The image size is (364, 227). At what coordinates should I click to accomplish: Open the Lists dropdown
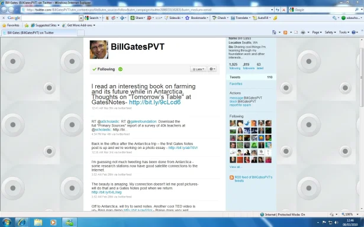[x=198, y=69]
